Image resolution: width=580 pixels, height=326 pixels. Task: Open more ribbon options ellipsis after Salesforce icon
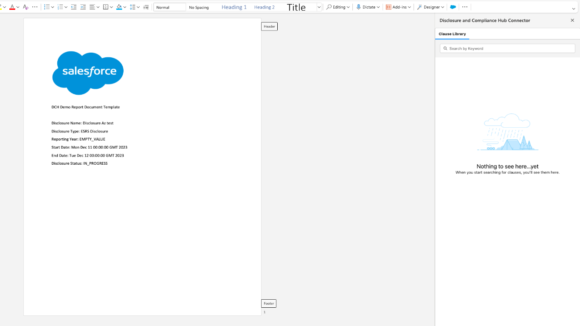pyautogui.click(x=465, y=7)
